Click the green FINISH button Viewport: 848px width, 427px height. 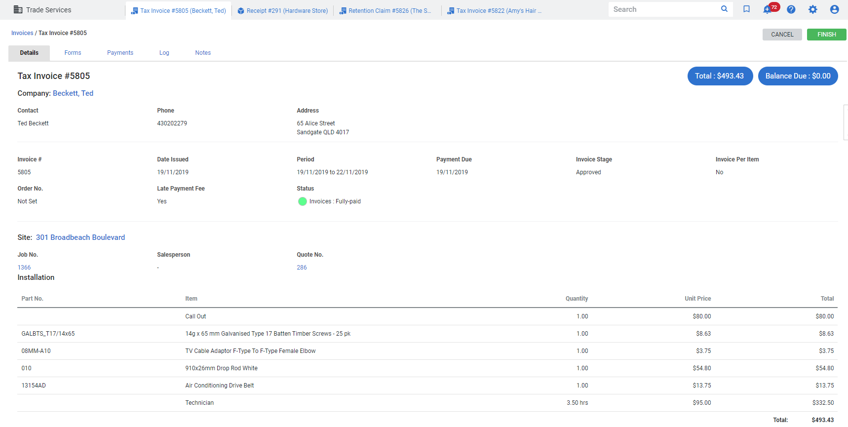click(x=826, y=35)
